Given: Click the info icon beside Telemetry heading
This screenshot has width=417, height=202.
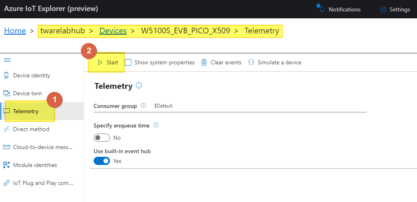Looking at the screenshot, I should click(x=139, y=86).
